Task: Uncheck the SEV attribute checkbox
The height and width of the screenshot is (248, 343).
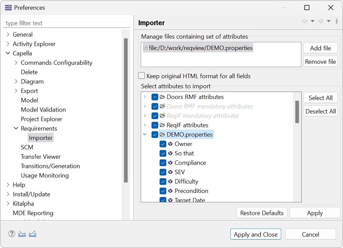Action: coord(163,172)
